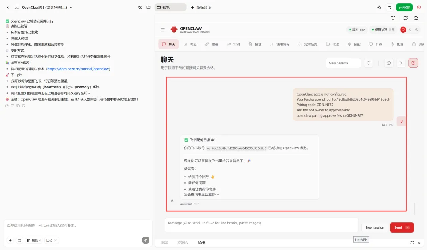Open the 使用情况 nav tab
Viewport: 427px width, 250px height.
click(x=280, y=44)
